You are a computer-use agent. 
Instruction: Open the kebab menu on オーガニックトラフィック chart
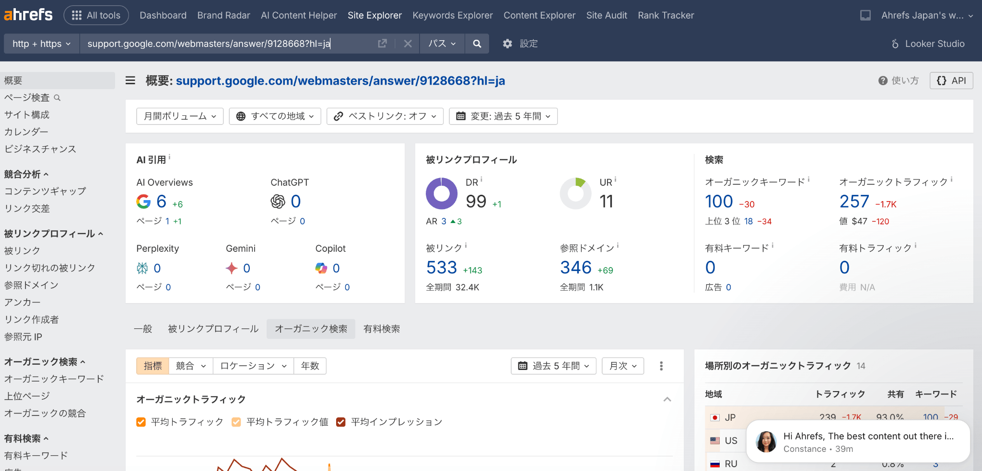(x=661, y=366)
